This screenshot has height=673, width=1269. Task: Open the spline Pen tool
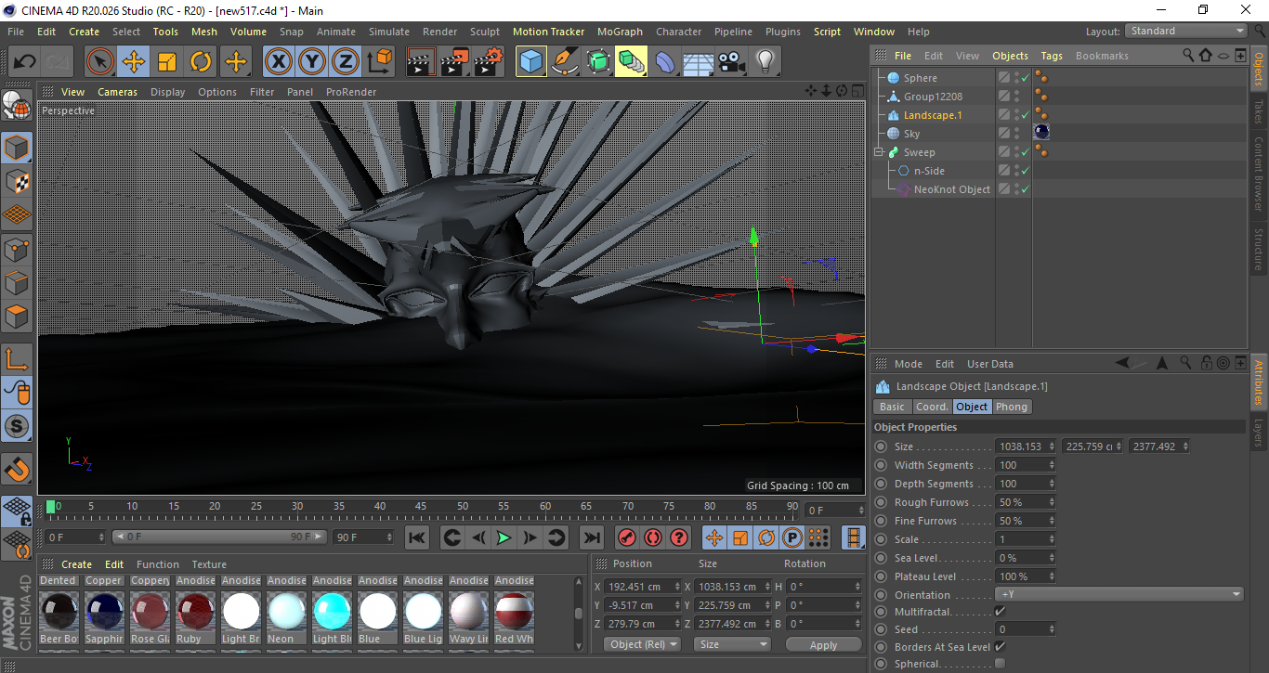pos(565,62)
